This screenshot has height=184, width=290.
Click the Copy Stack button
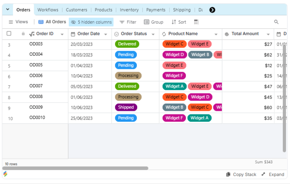click(241, 175)
